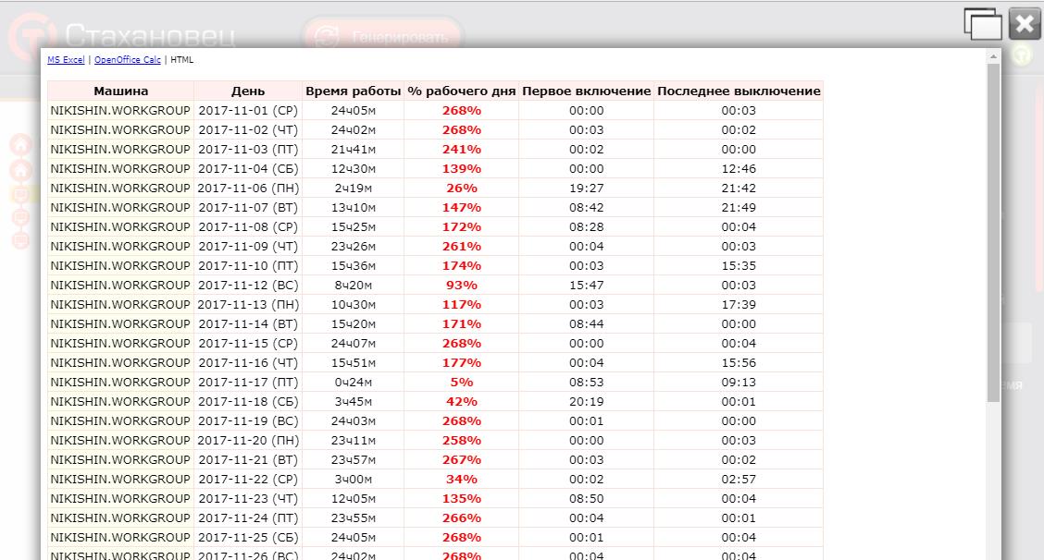Click the scrollbar up arrow

(x=993, y=57)
